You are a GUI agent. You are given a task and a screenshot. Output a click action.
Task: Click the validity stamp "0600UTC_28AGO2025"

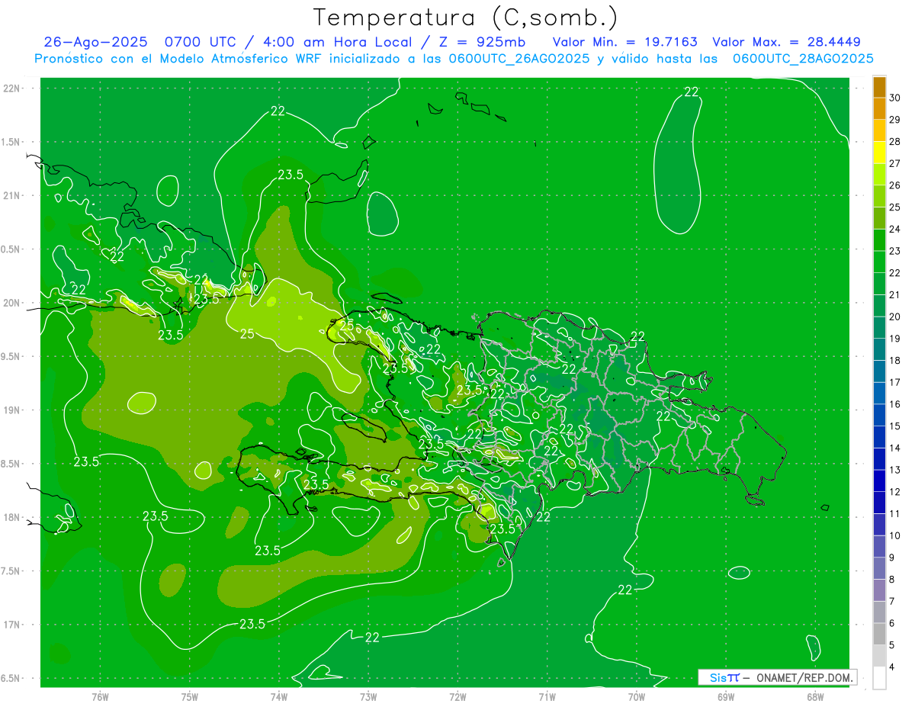pyautogui.click(x=803, y=59)
